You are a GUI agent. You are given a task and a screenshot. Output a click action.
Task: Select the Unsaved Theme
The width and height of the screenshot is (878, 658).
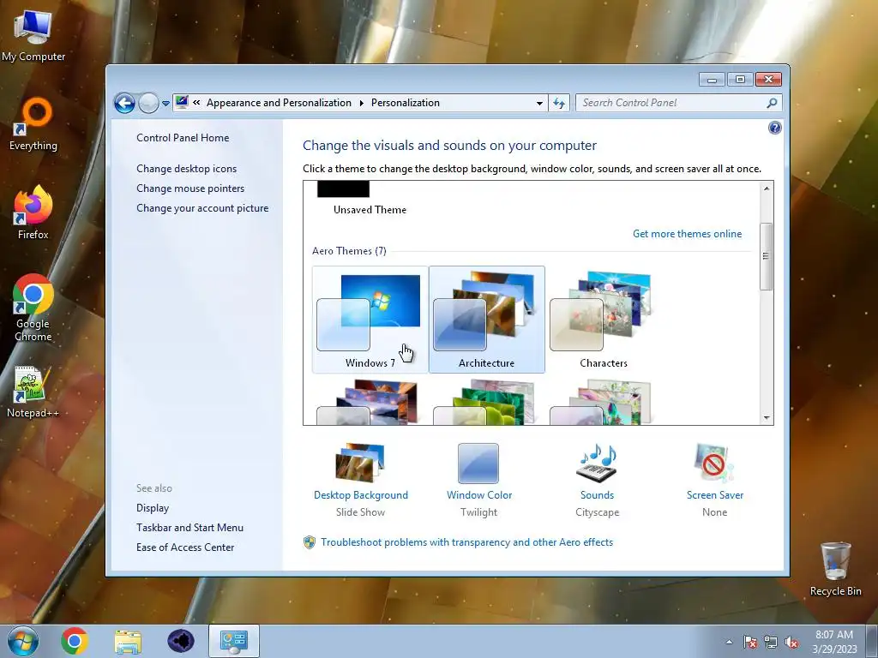coord(370,199)
